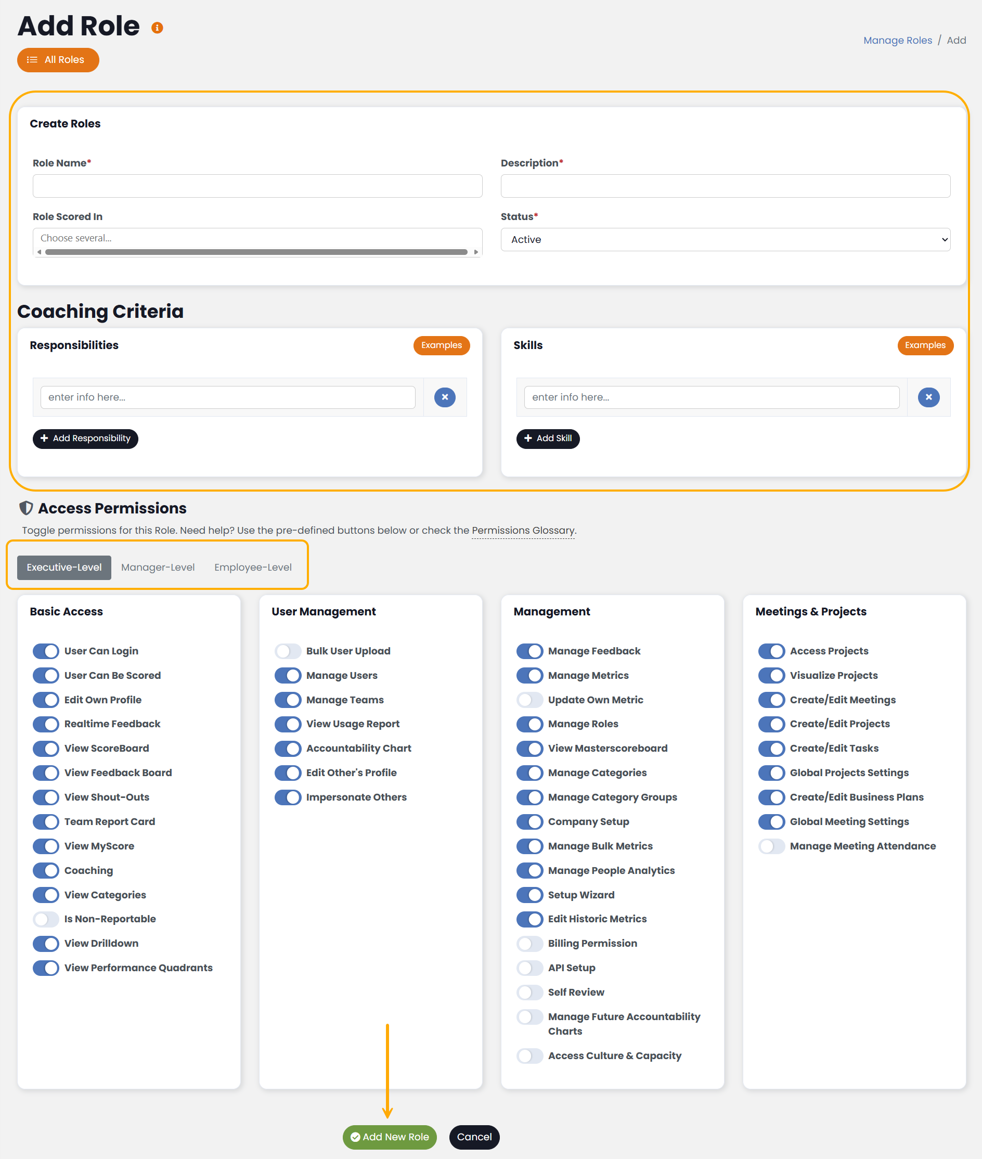Click the orange info icon beside Add Role
Image resolution: width=982 pixels, height=1159 pixels.
157,28
